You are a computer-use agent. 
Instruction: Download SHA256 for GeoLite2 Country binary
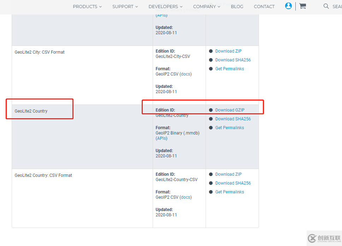click(233, 119)
